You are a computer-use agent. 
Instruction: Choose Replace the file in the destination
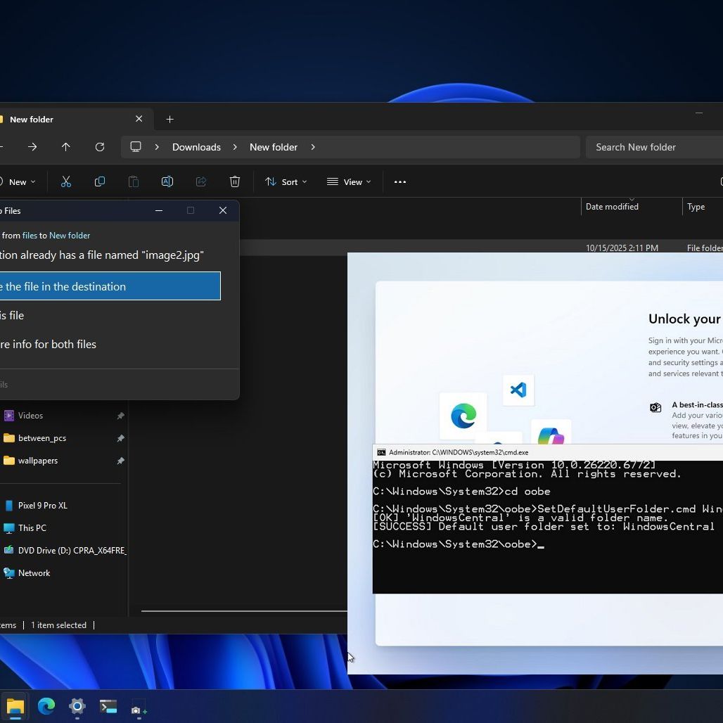[110, 286]
